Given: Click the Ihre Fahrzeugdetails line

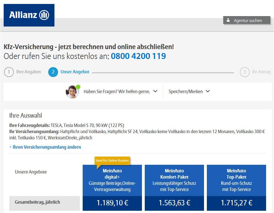Looking at the screenshot, I should click(x=67, y=126).
